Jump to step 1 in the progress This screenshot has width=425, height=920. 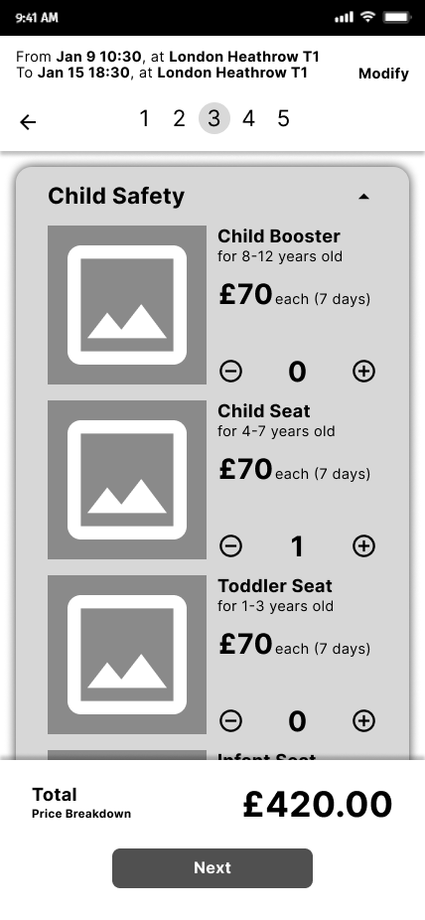pos(144,118)
